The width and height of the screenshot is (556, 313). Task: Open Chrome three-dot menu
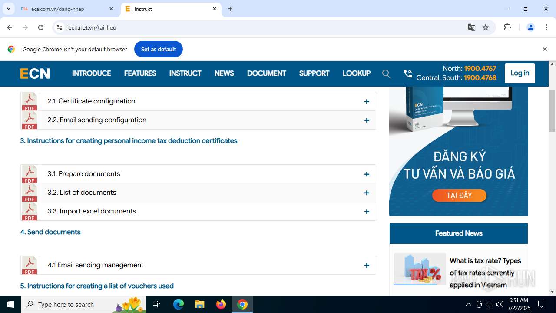click(x=546, y=27)
